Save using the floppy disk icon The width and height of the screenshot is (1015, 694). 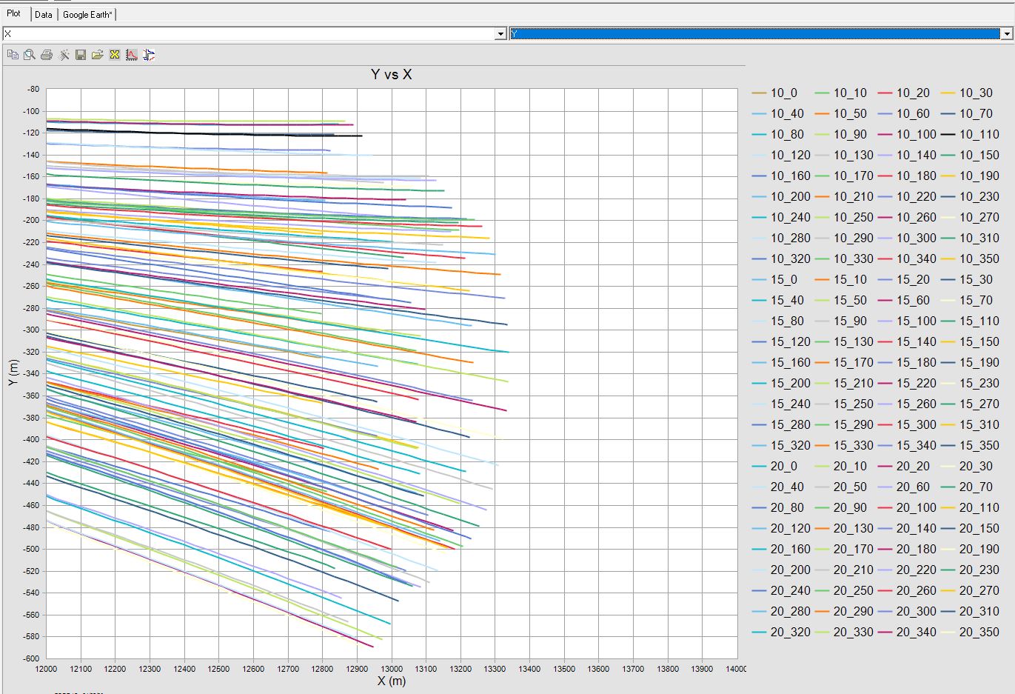pos(81,55)
